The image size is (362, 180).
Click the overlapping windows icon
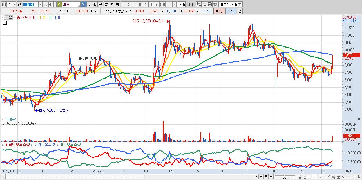point(305,177)
